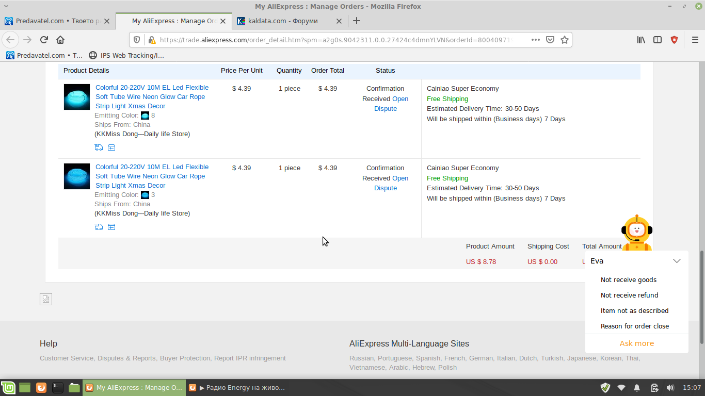Open Dispute link for the first item
Screen dimensions: 705x396
(391, 104)
